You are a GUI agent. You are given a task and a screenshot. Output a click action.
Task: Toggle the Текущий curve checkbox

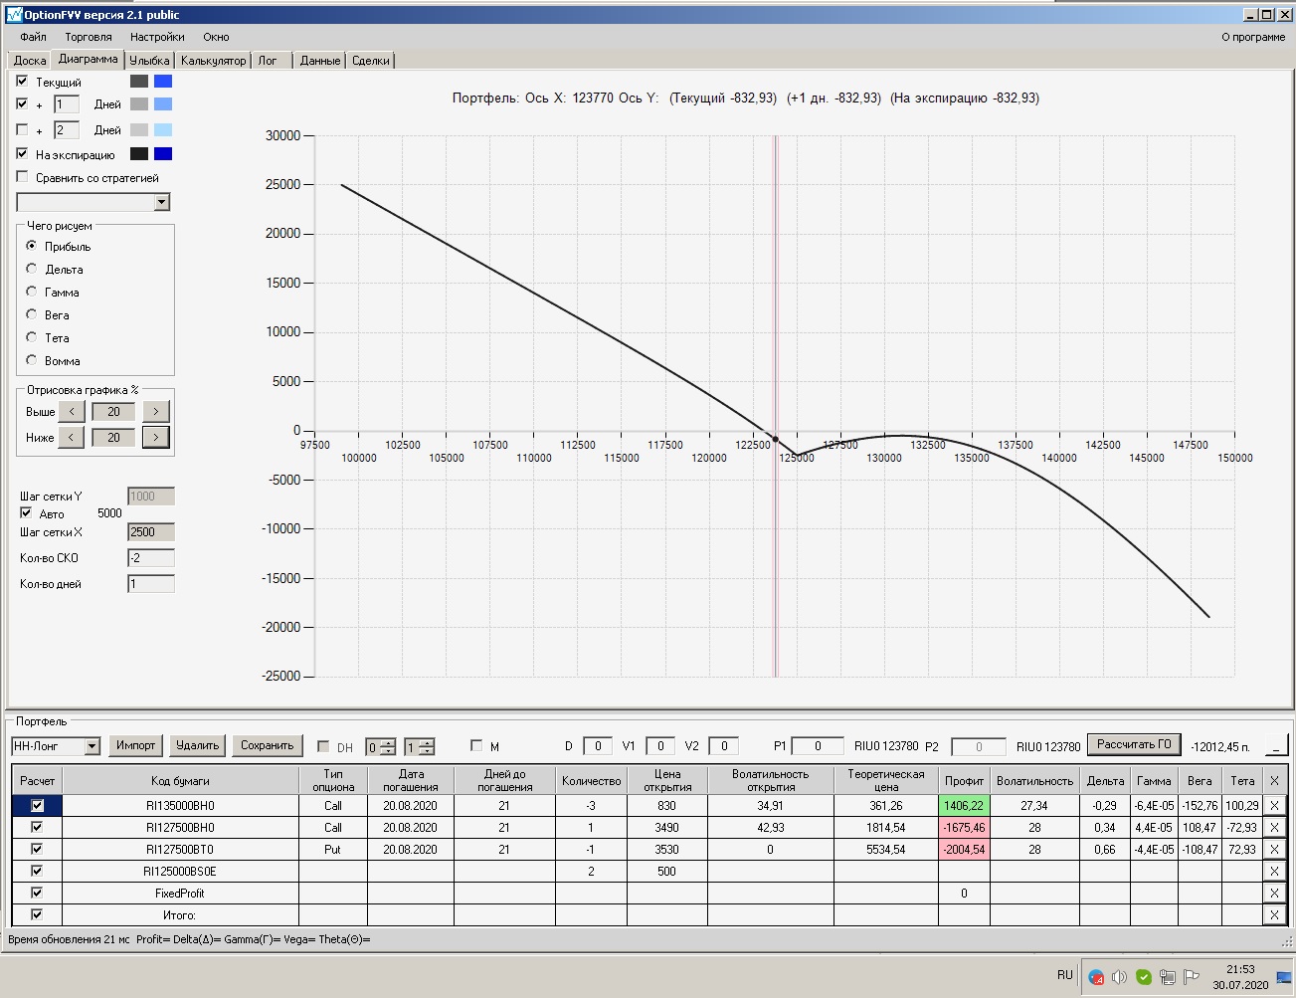23,82
